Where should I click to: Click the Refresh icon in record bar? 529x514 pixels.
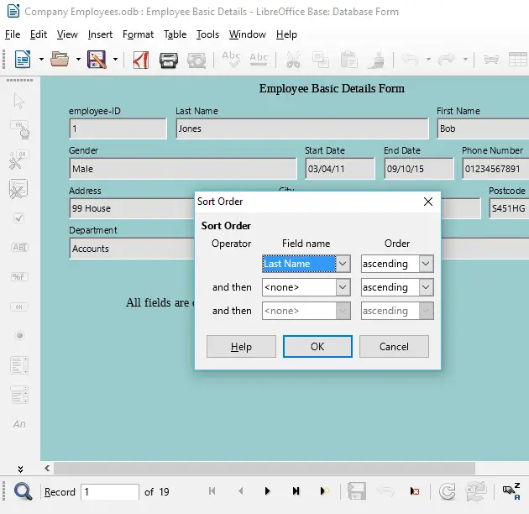[448, 491]
